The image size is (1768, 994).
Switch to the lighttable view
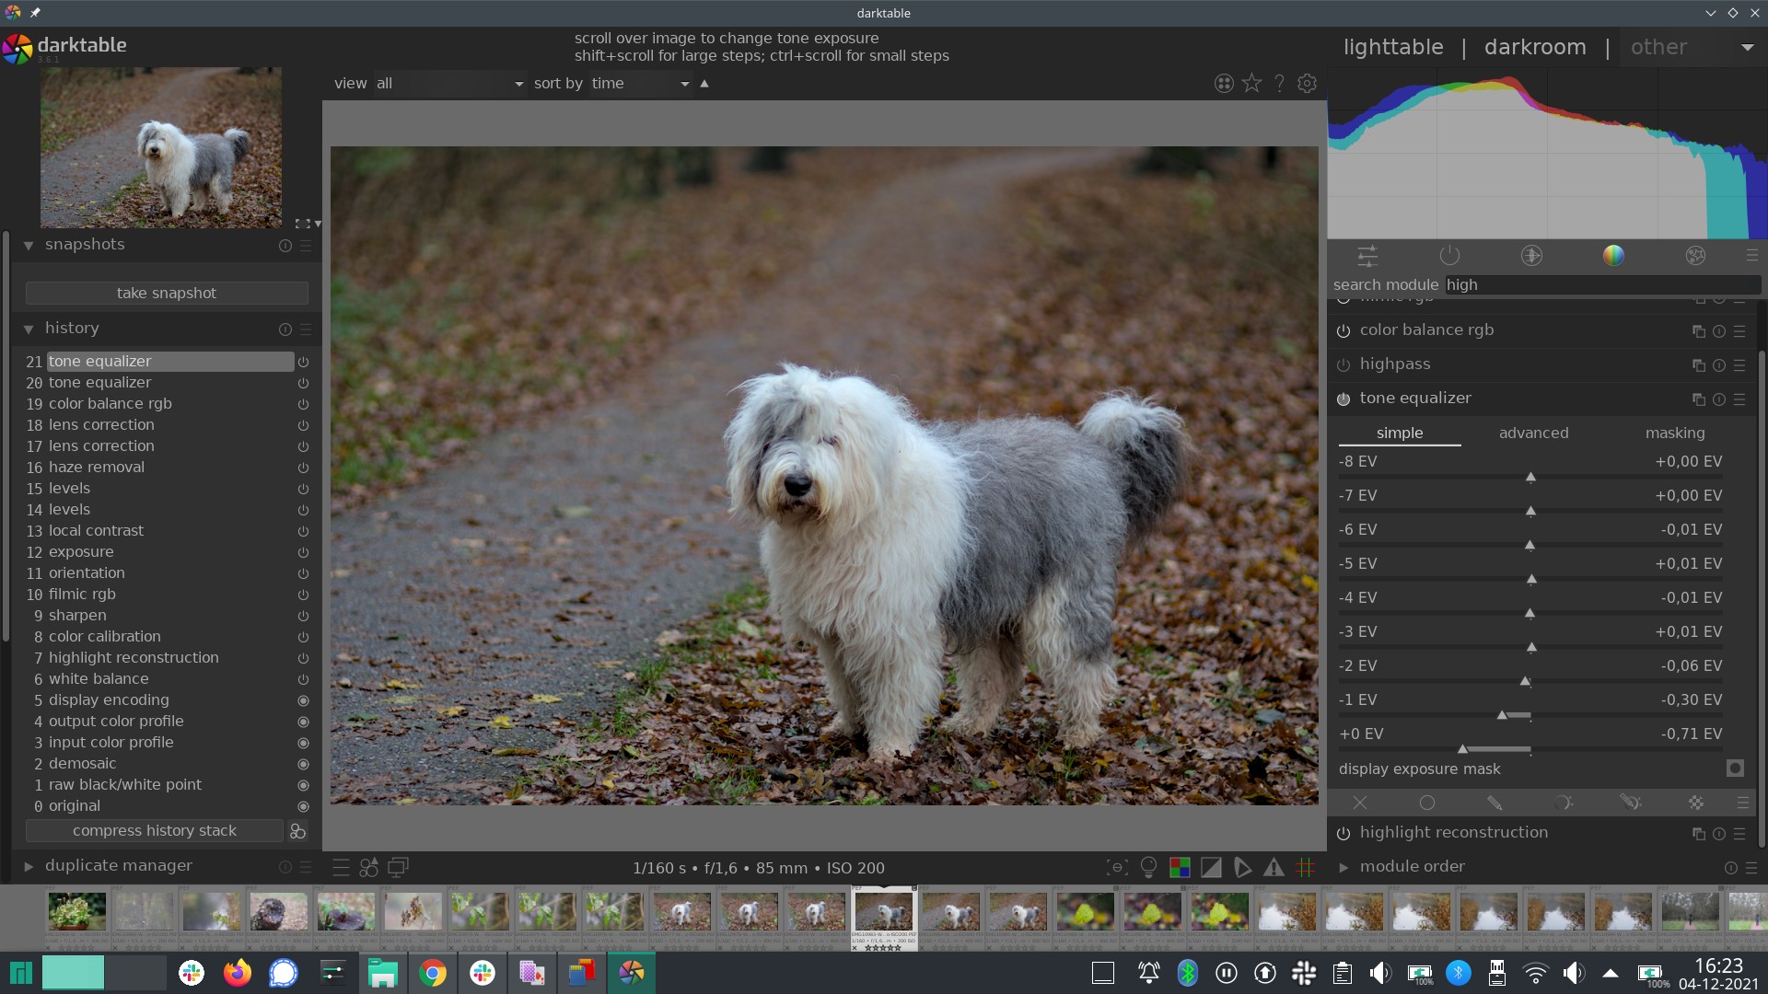click(x=1392, y=47)
